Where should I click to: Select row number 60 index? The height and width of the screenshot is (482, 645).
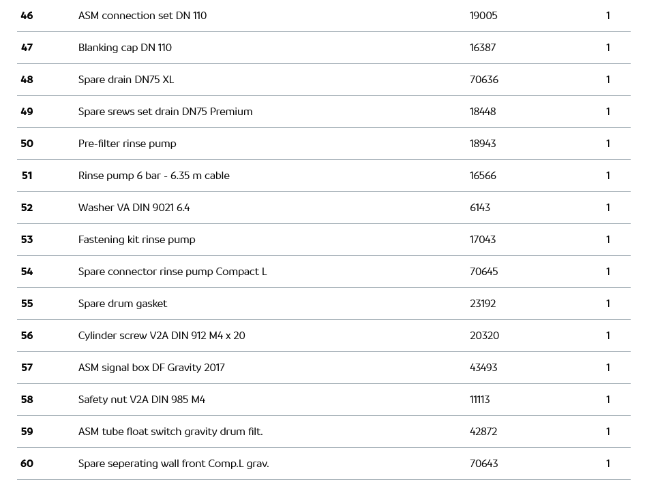(27, 464)
